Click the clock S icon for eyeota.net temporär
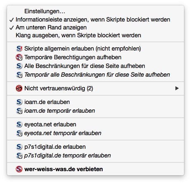Viewport: 191px width, 184px height. (19, 133)
